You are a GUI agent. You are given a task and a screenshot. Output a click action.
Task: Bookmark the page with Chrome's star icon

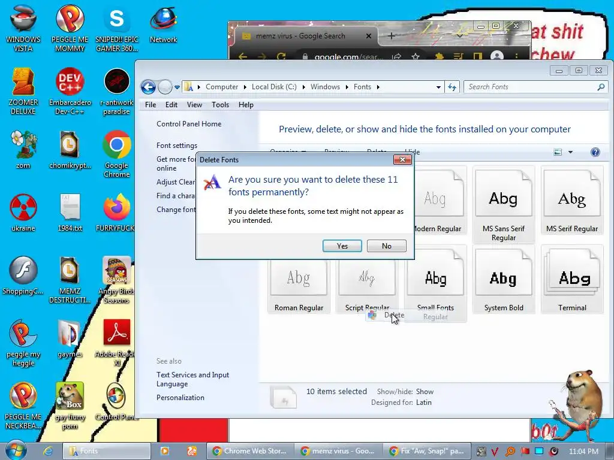(416, 56)
